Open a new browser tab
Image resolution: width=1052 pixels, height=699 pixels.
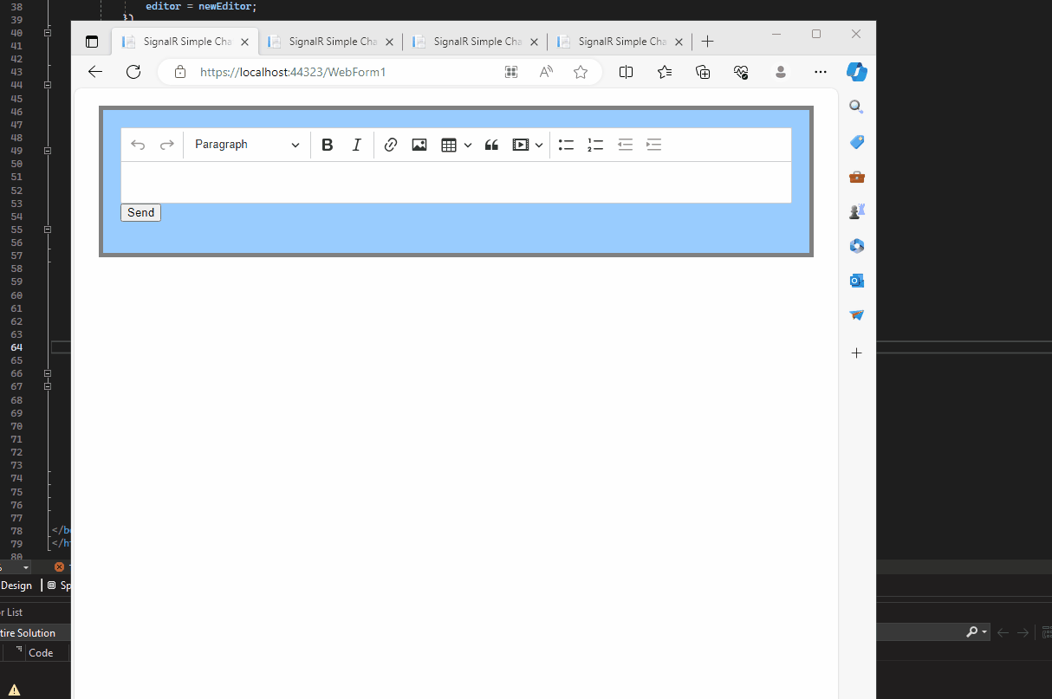click(x=707, y=42)
